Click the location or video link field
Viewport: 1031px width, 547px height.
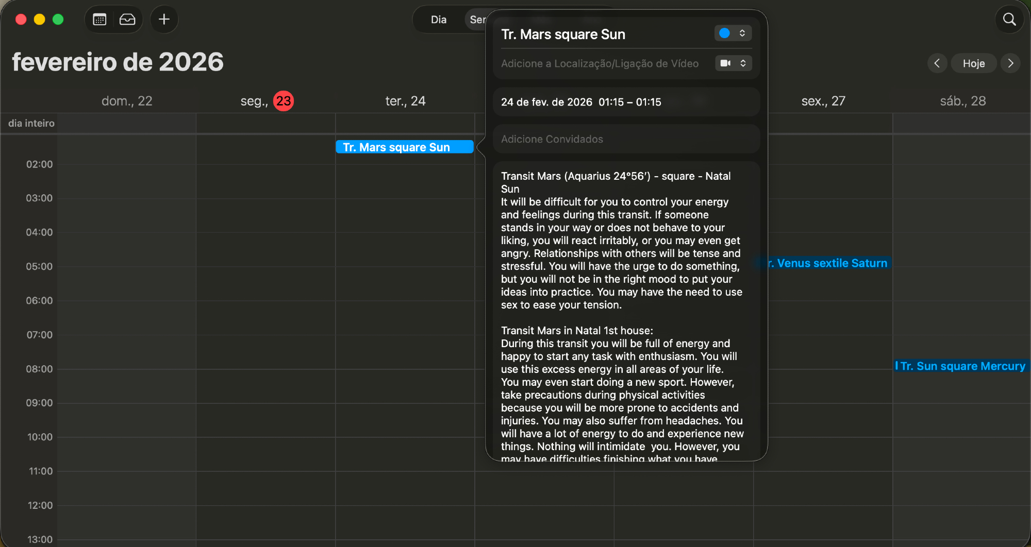(600, 63)
